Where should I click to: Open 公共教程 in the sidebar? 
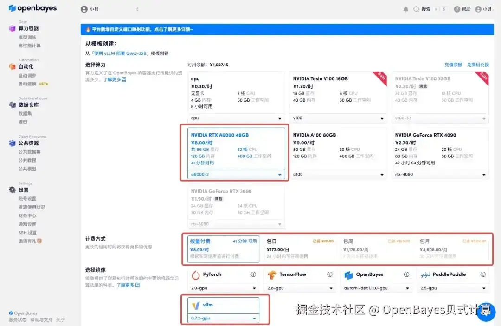click(x=27, y=160)
